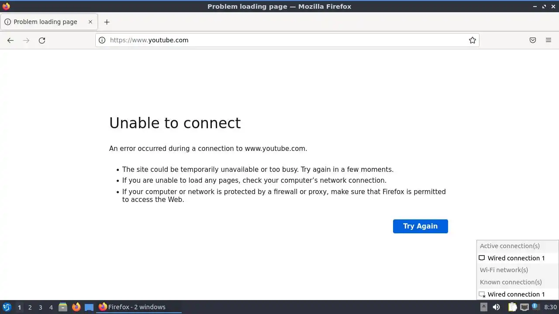Click the 'Known connection(s)' header
559x314 pixels.
tap(511, 282)
